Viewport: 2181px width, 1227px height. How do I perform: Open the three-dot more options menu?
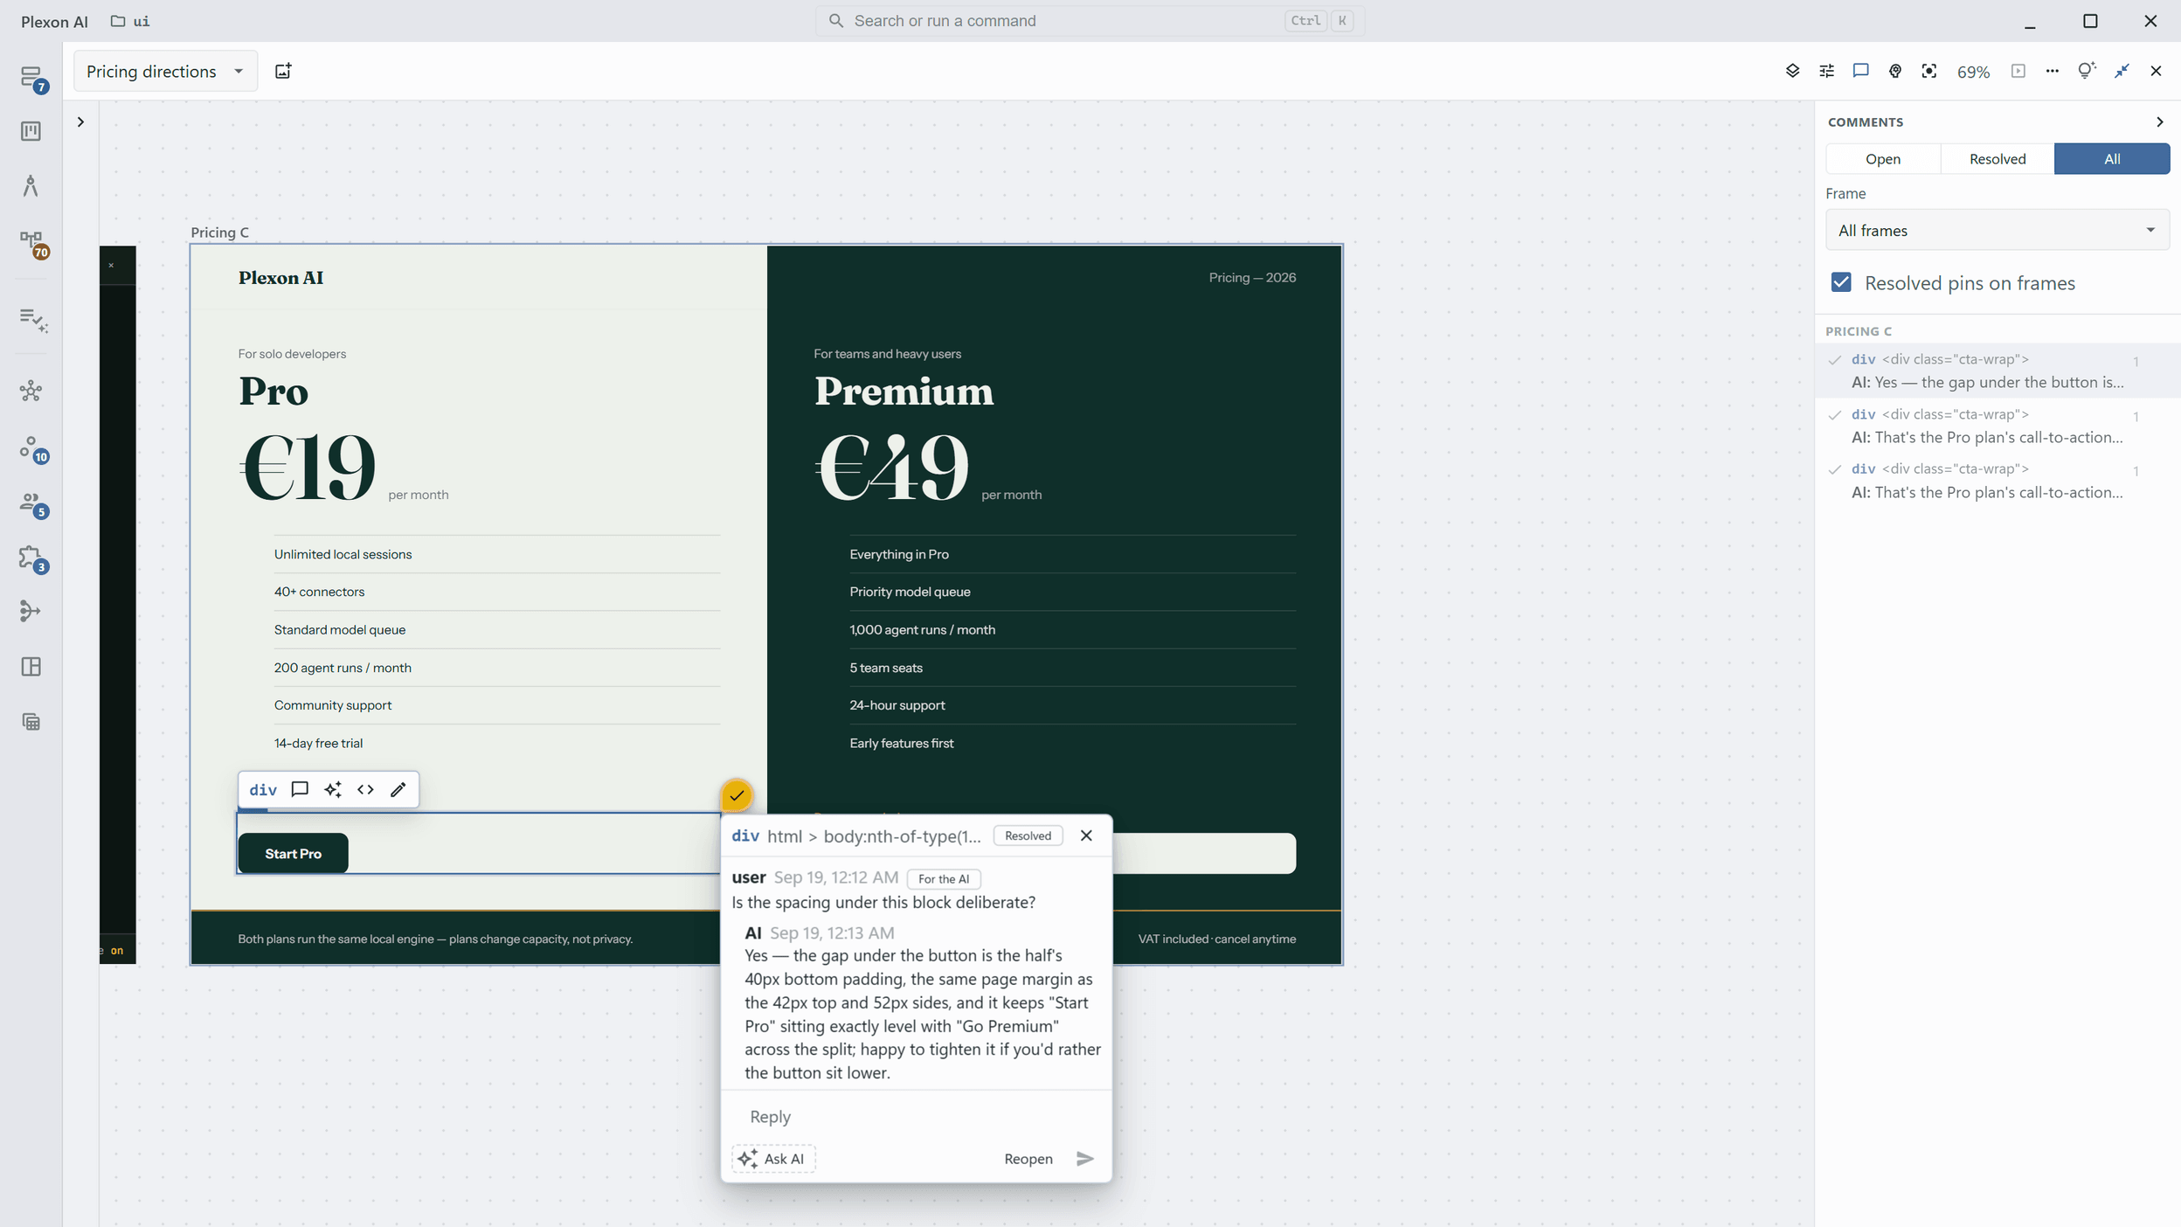2052,71
